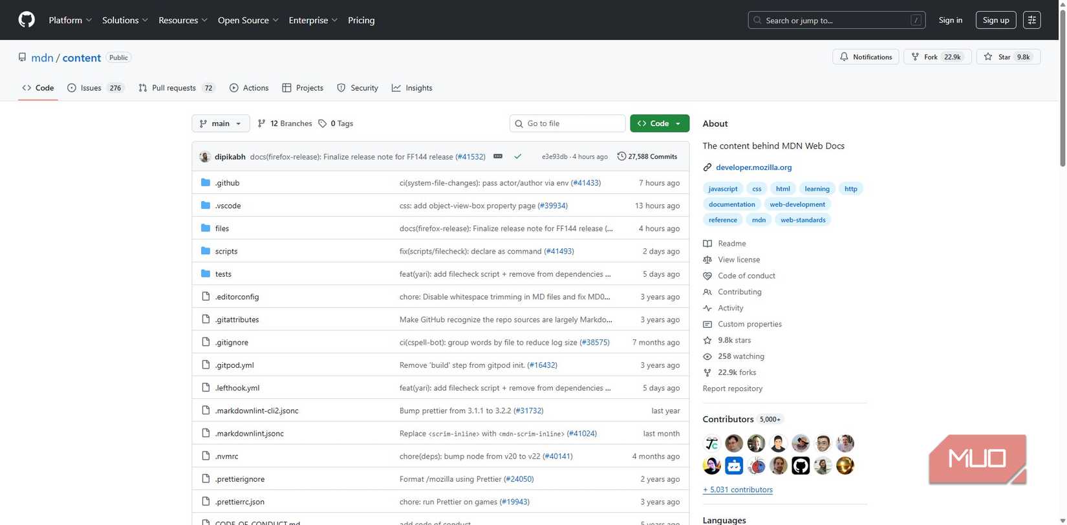Screen dimensions: 1067x525
Task: Open commit link #41532
Action: 471,156
